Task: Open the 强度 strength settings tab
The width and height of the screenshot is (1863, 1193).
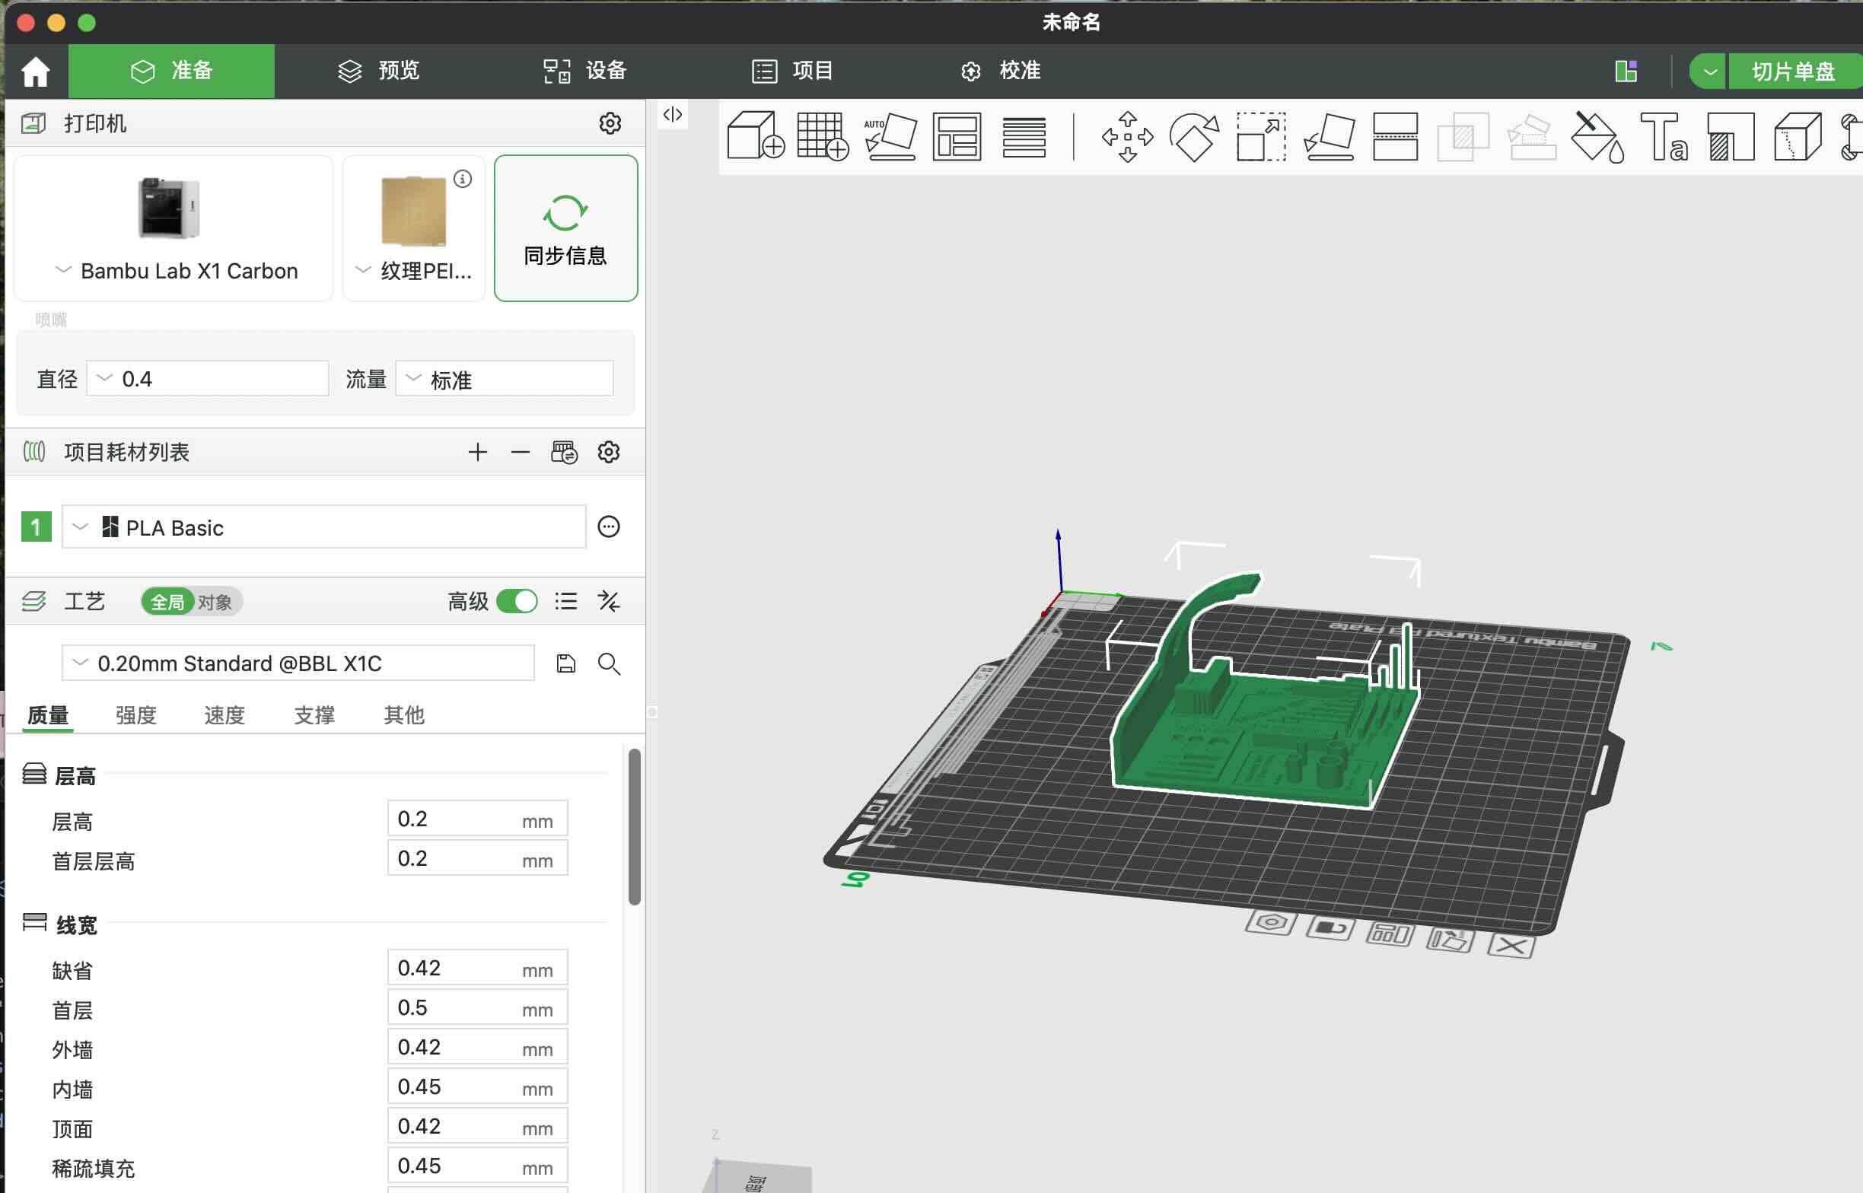Action: point(136,715)
